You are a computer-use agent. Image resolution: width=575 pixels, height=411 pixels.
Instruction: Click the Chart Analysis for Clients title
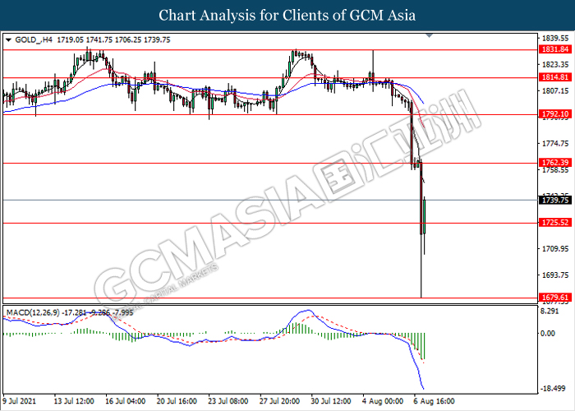tap(287, 16)
